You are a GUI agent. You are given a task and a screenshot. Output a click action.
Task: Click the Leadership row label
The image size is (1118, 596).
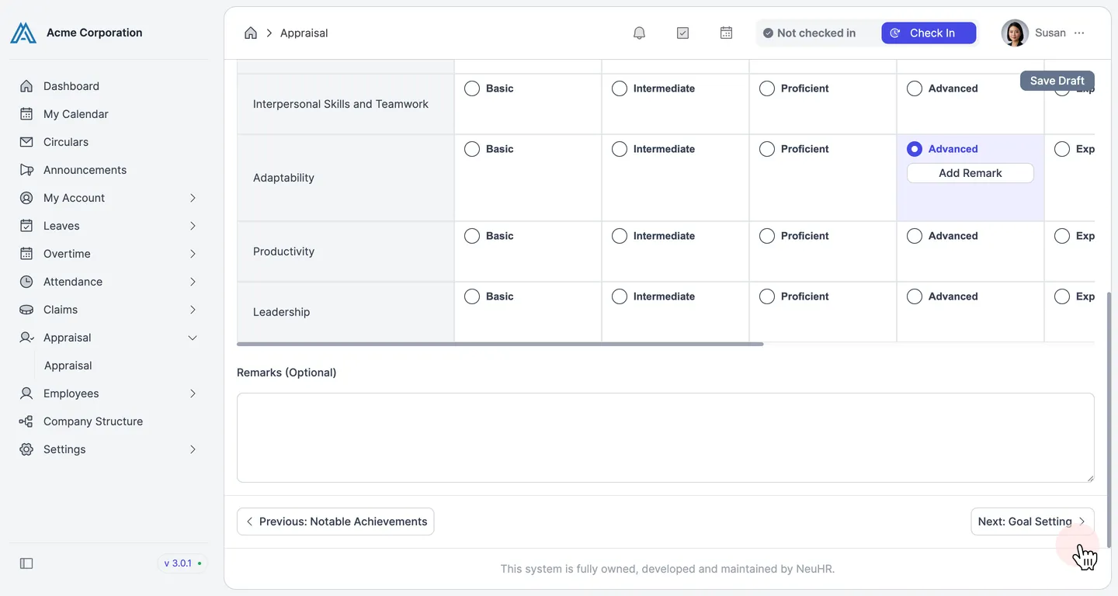click(281, 312)
